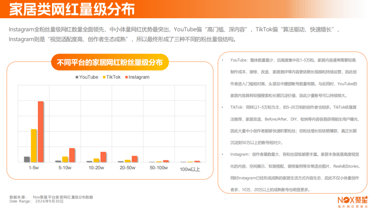Click the '1-5w' axis label
The width and height of the screenshot is (372, 209).
pos(34,168)
